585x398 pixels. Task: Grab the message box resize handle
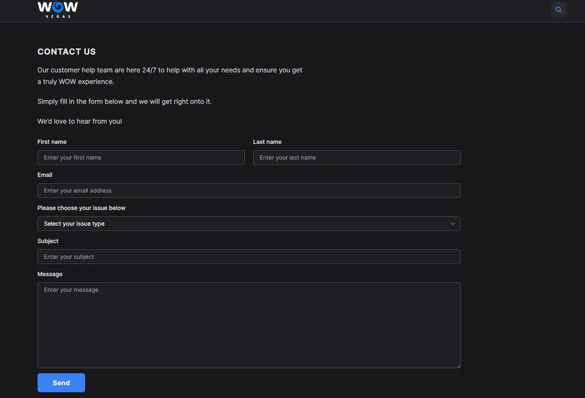[458, 365]
